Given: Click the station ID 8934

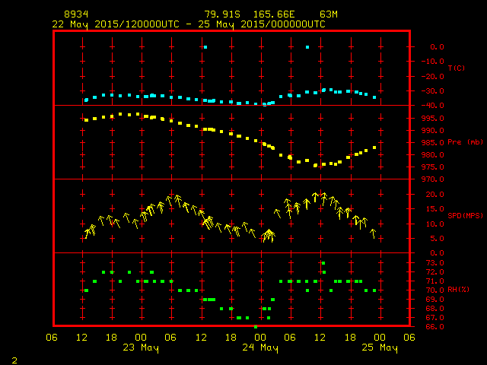Looking at the screenshot, I should click(x=76, y=14).
